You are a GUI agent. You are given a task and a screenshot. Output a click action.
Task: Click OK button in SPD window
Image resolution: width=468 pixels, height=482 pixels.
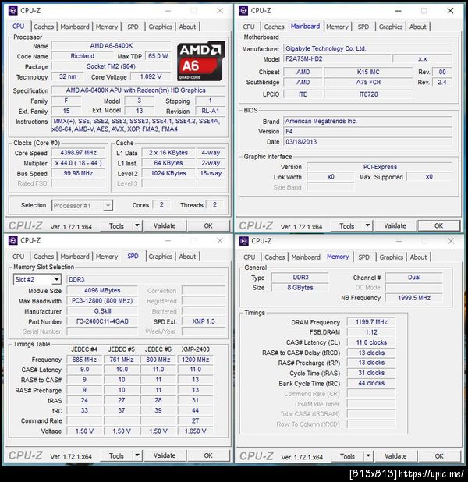(208, 455)
